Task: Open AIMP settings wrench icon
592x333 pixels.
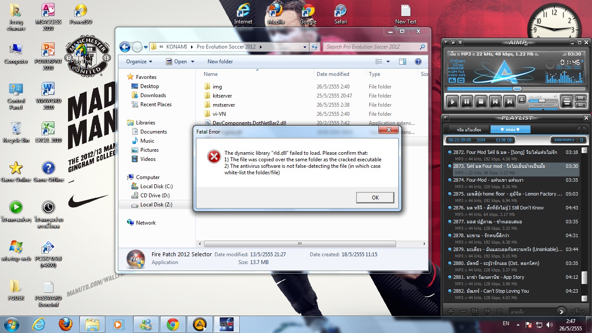Action: (453, 42)
